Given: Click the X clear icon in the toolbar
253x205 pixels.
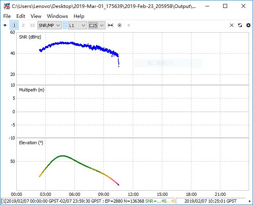Looking at the screenshot, I should [x=232, y=25].
